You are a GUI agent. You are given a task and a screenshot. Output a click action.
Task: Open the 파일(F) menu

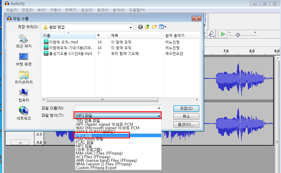pos(12,10)
